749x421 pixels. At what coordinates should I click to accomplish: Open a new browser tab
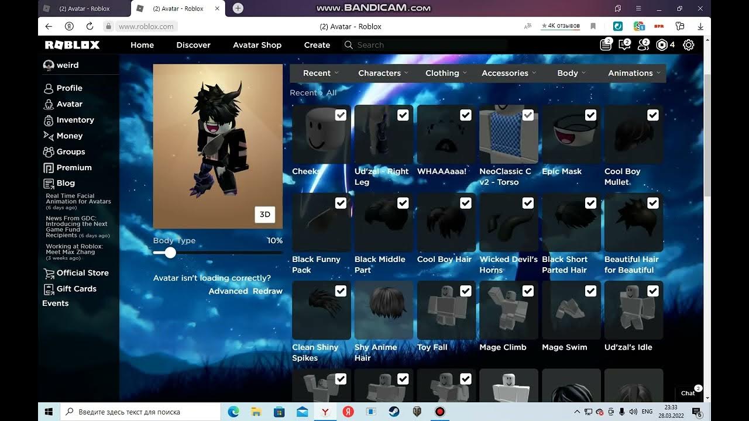point(238,8)
